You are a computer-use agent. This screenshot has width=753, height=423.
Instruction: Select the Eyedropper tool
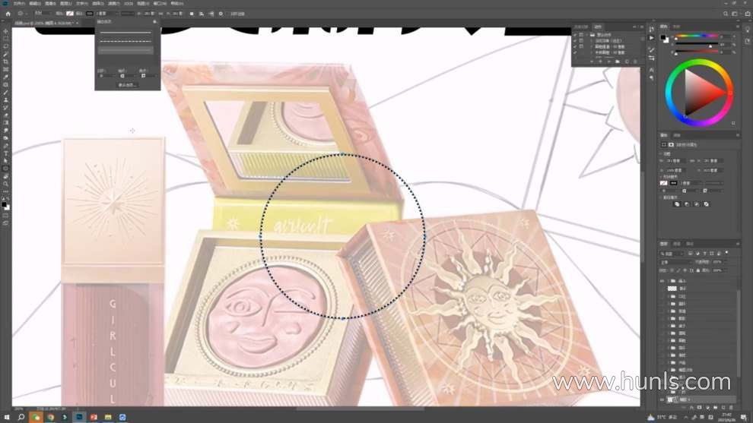[6, 77]
